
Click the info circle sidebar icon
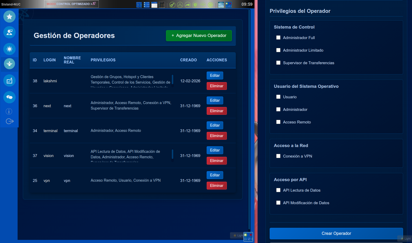tap(9, 111)
